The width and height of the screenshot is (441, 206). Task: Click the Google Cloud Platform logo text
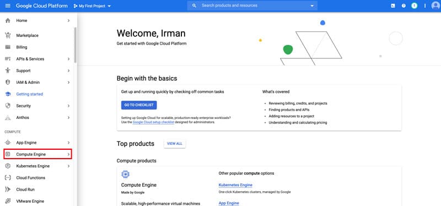pyautogui.click(x=42, y=6)
